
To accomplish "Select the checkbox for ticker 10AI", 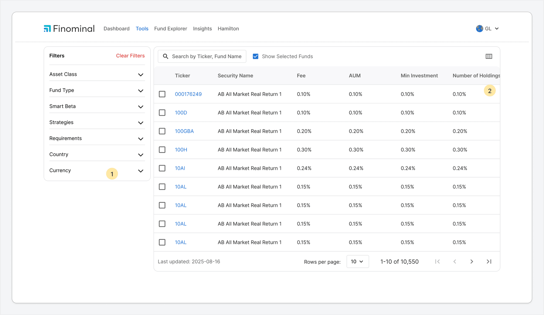I will pyautogui.click(x=162, y=168).
